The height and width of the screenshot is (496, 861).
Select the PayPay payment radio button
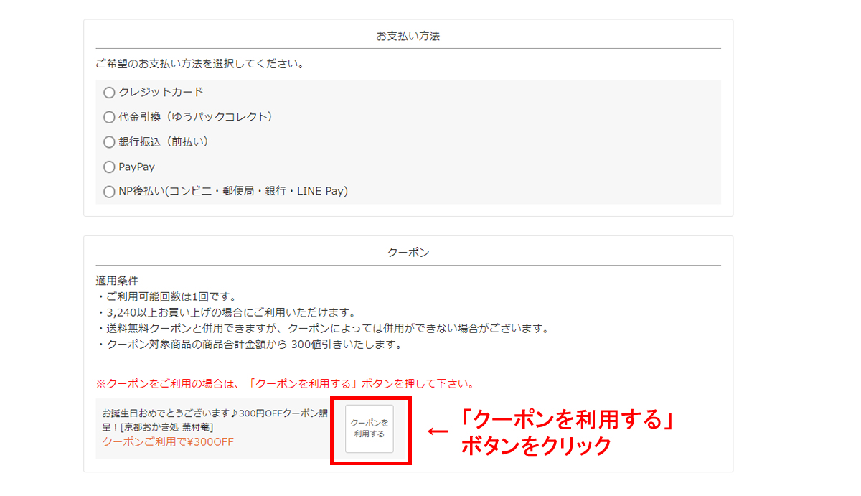(x=109, y=167)
